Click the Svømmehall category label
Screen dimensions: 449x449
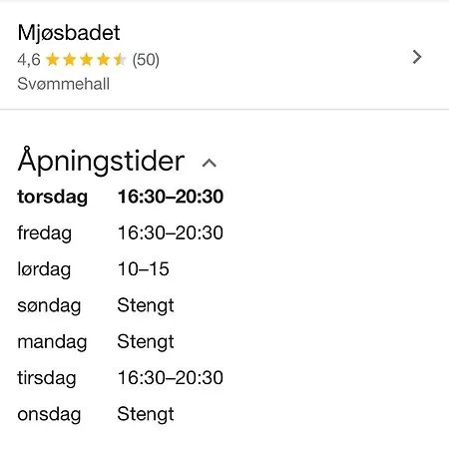click(x=63, y=84)
